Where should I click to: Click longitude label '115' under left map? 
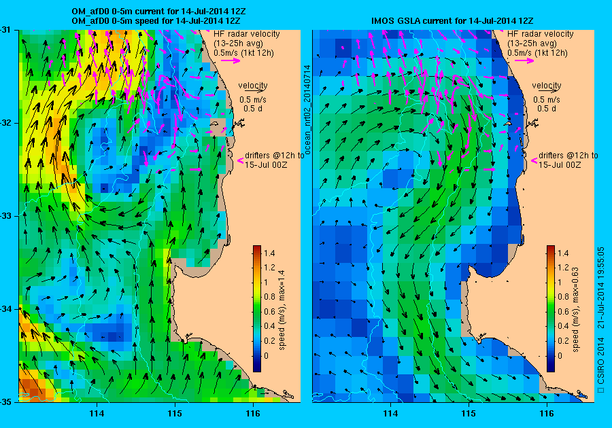[175, 414]
